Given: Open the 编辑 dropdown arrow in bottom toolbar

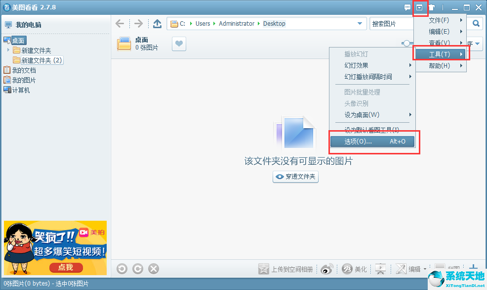Looking at the screenshot, I should (425, 269).
